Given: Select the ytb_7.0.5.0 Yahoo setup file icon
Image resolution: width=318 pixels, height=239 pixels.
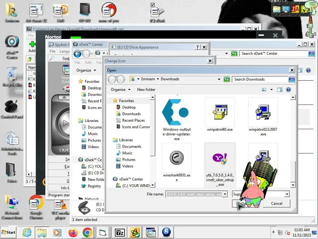Looking at the screenshot, I should click(220, 158).
